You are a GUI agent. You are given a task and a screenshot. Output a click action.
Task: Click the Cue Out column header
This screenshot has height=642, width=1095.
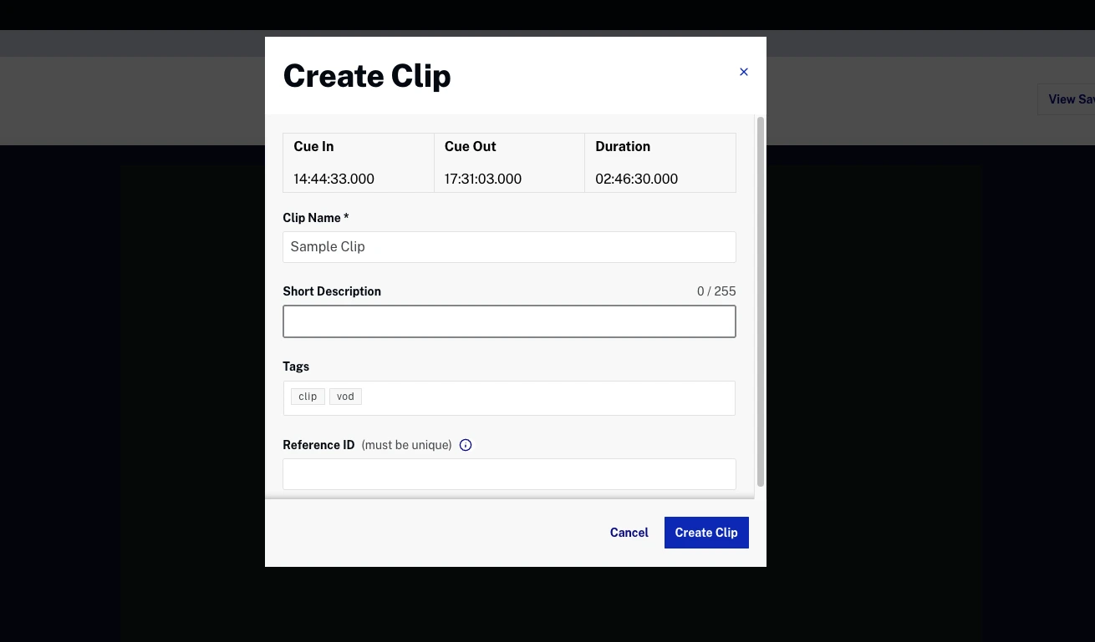(x=470, y=146)
